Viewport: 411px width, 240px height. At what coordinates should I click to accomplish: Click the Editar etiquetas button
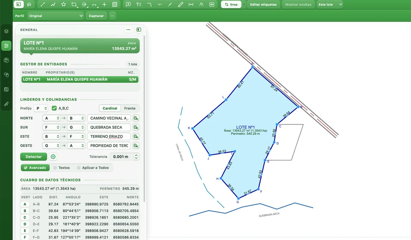[263, 4]
